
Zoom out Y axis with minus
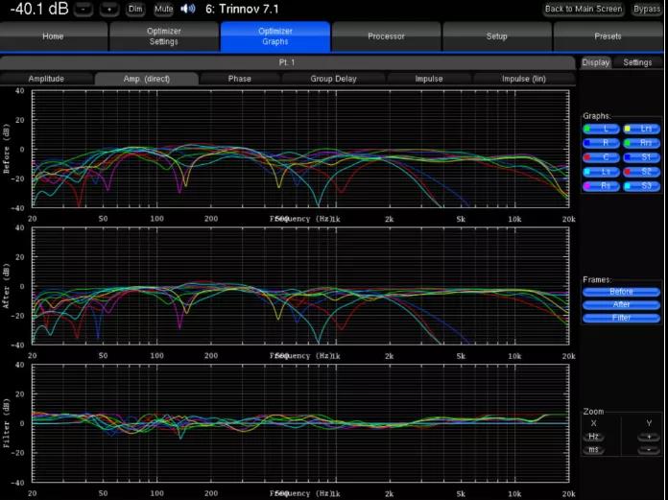coord(649,450)
